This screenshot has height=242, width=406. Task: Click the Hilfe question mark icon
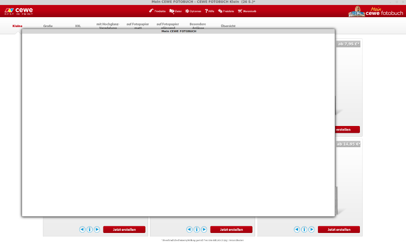pyautogui.click(x=206, y=11)
